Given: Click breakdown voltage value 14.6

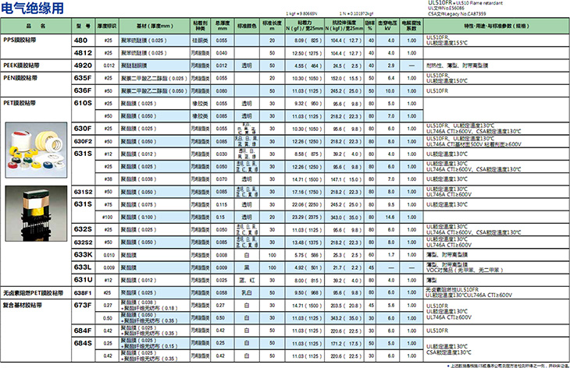Looking at the screenshot, I should (390, 217).
